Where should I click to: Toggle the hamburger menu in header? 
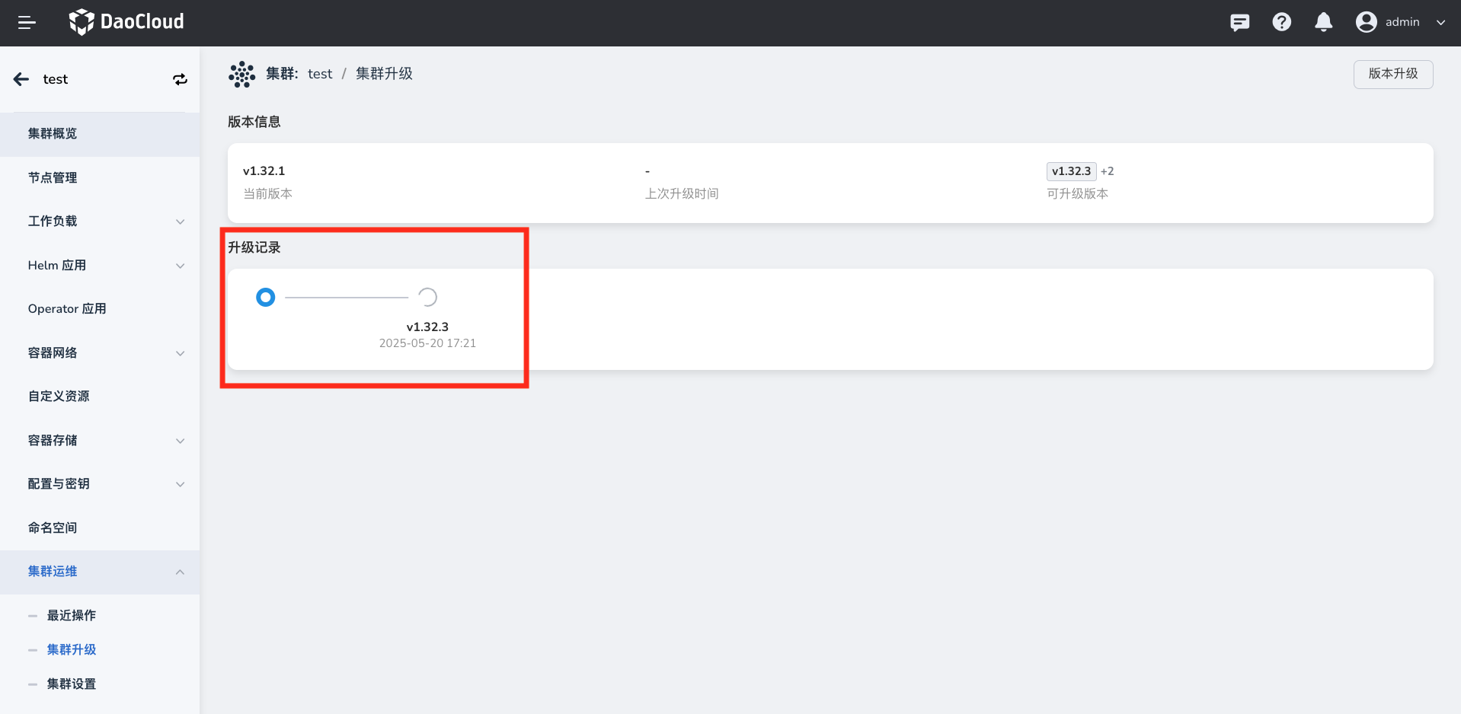(x=27, y=23)
